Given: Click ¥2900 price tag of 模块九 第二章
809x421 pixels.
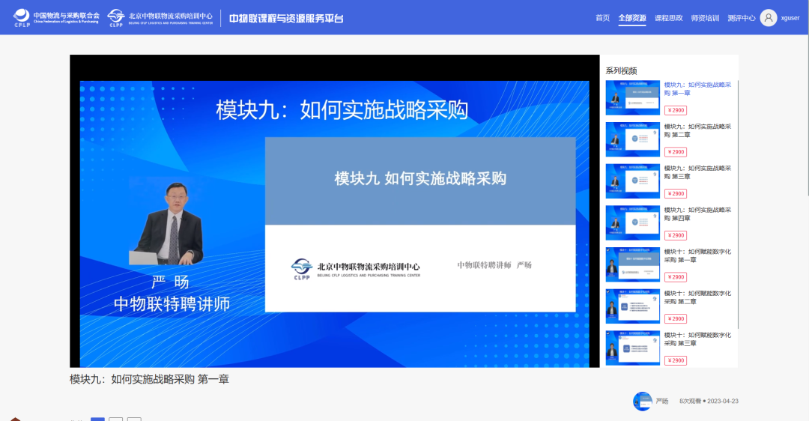Looking at the screenshot, I should pos(676,152).
